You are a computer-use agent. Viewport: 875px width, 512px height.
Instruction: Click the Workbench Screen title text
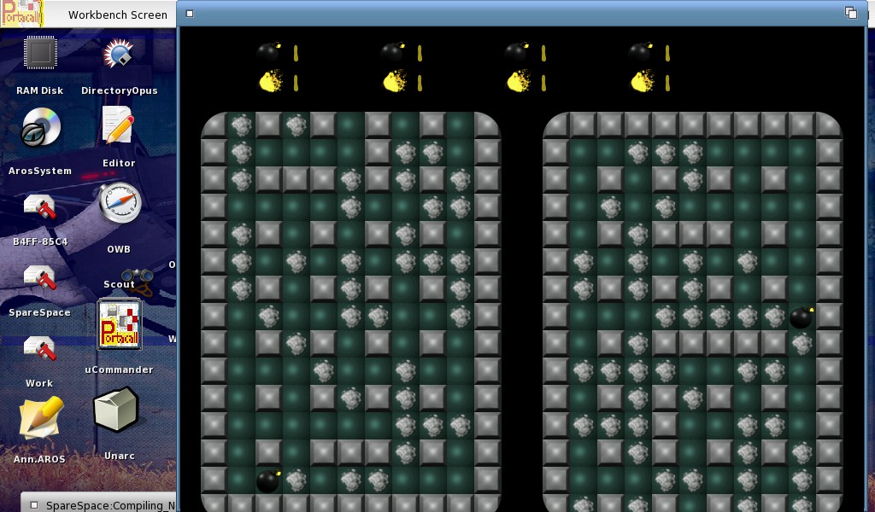click(118, 15)
